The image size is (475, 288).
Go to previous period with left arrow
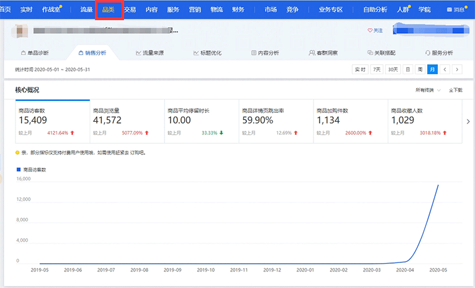point(445,69)
